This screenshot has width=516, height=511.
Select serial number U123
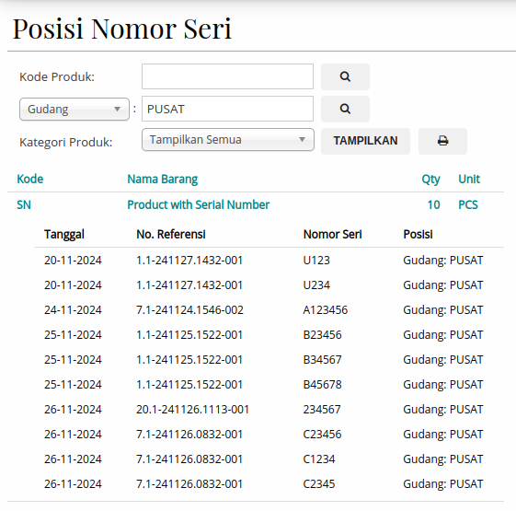coord(316,261)
